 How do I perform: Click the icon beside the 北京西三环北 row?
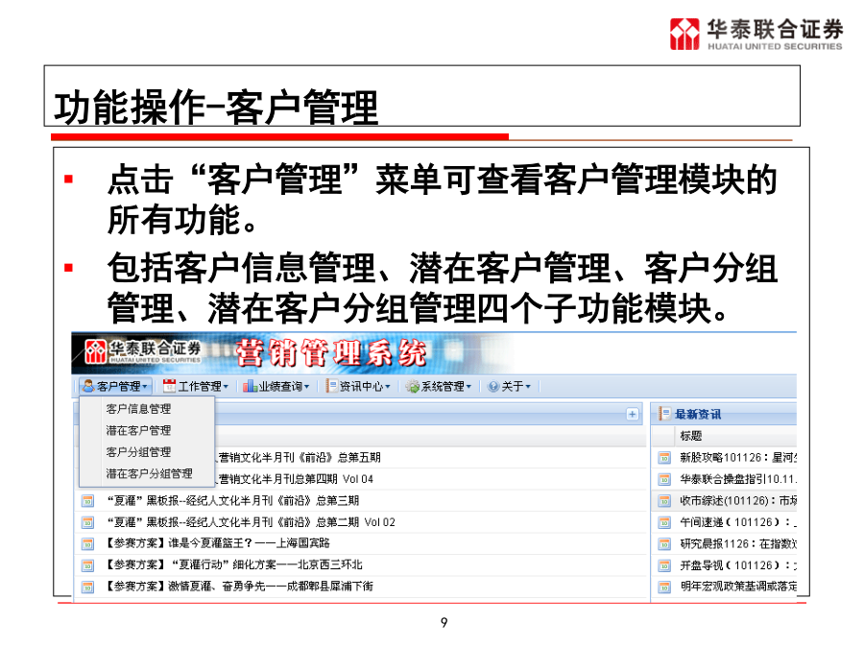pos(87,565)
